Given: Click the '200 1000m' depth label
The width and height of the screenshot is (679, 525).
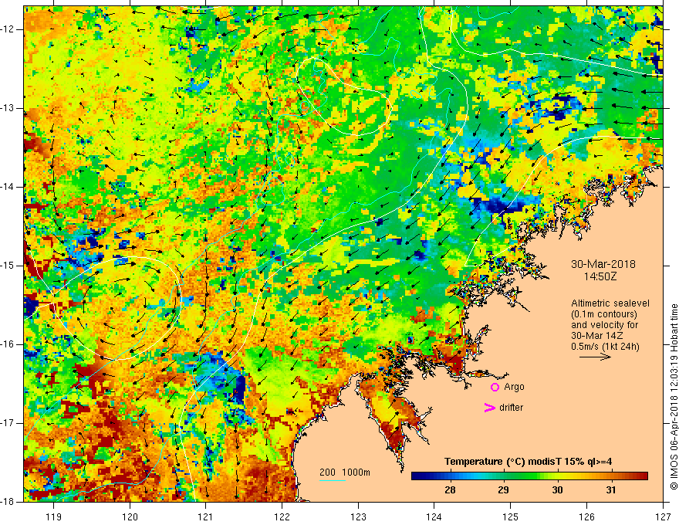Looking at the screenshot, I should pyautogui.click(x=345, y=472).
